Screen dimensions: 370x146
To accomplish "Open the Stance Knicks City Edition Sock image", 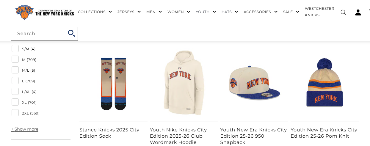I will pyautogui.click(x=113, y=84).
